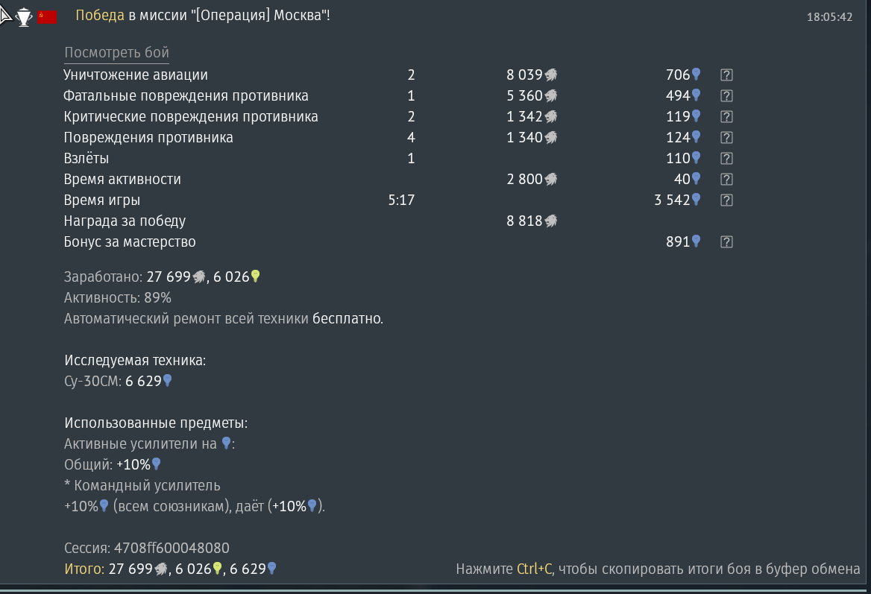Click the 'Активность: 89%' line
The image size is (871, 594).
[118, 297]
